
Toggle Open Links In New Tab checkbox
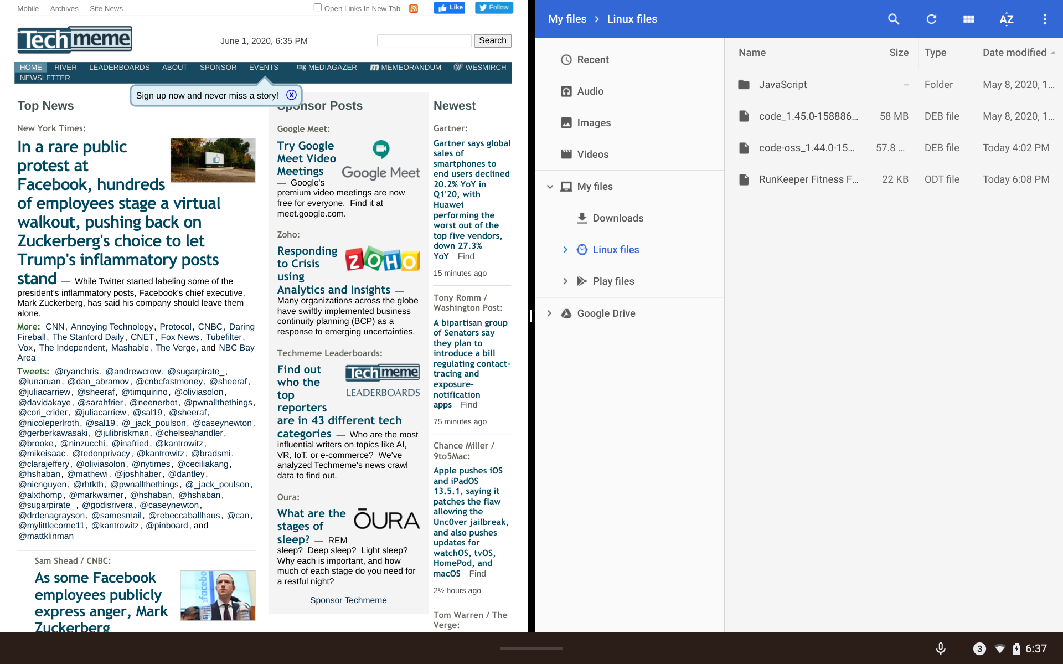pyautogui.click(x=318, y=7)
